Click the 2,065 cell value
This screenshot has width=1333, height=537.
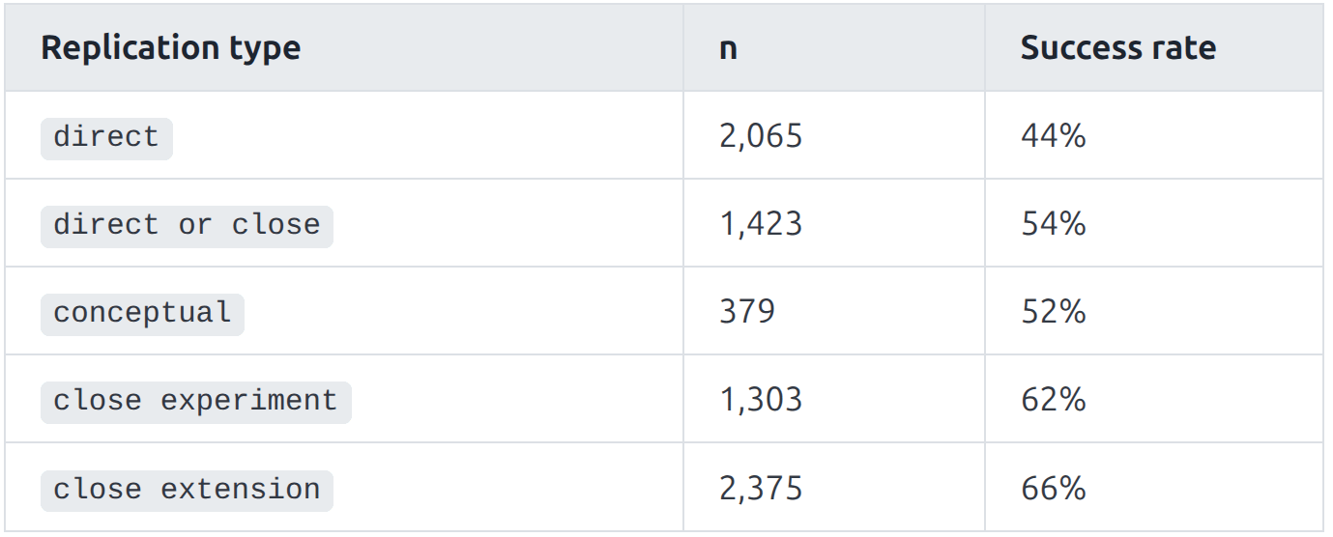pos(761,137)
